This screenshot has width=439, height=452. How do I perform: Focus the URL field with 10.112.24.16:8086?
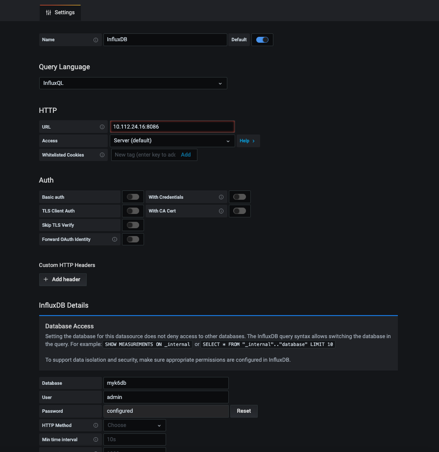click(172, 127)
